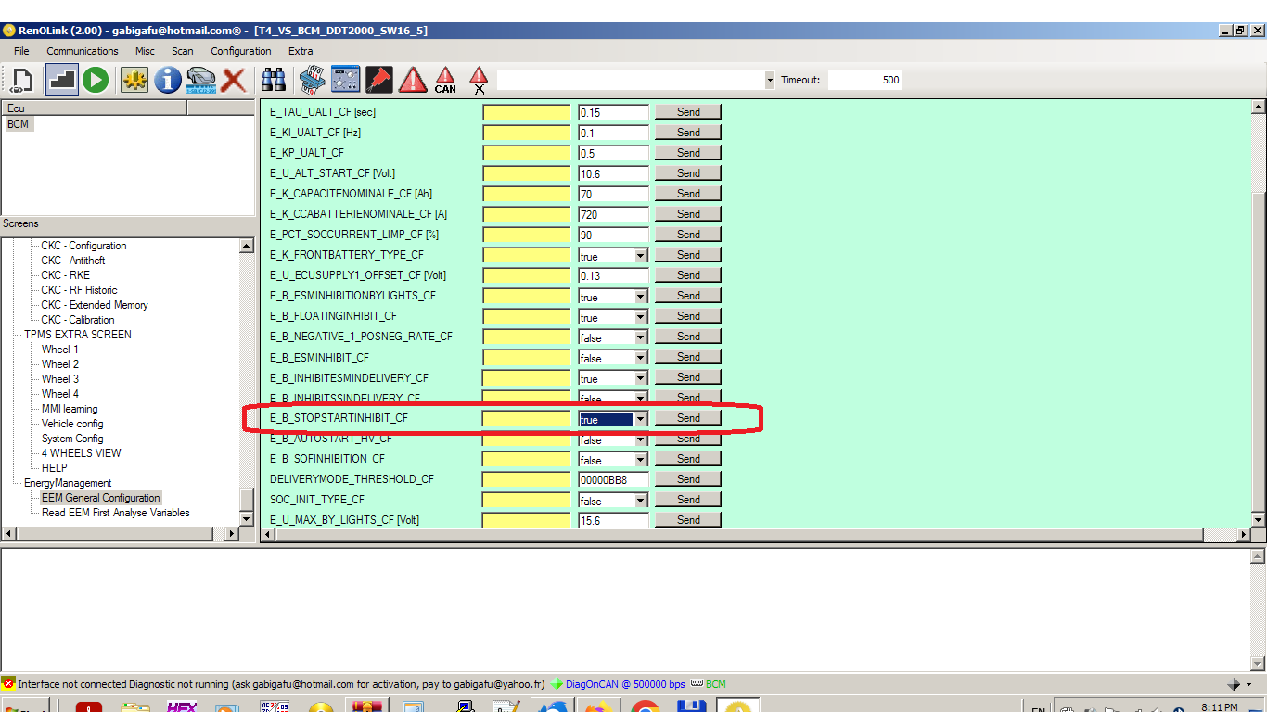The height and width of the screenshot is (712, 1267).
Task: Click the plain red warning triangle icon
Action: [413, 80]
